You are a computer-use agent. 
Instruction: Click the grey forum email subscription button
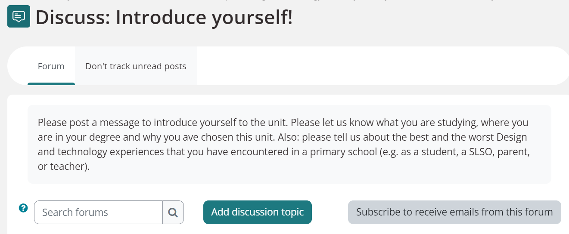pyautogui.click(x=454, y=212)
